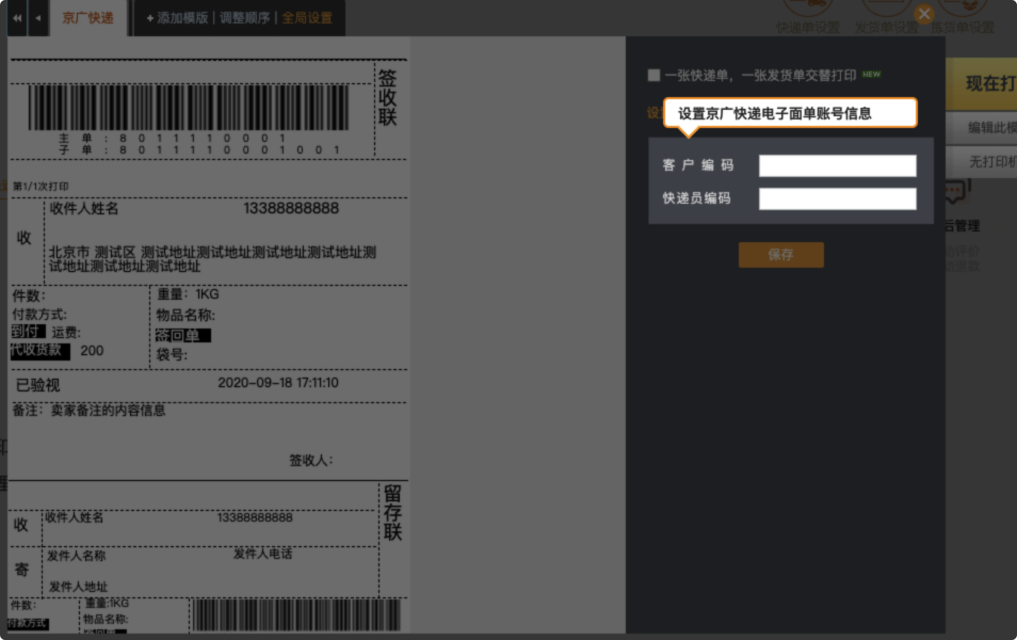Click the plus icon beside 添加模版
Image resolution: width=1017 pixels, height=640 pixels.
pyautogui.click(x=150, y=18)
